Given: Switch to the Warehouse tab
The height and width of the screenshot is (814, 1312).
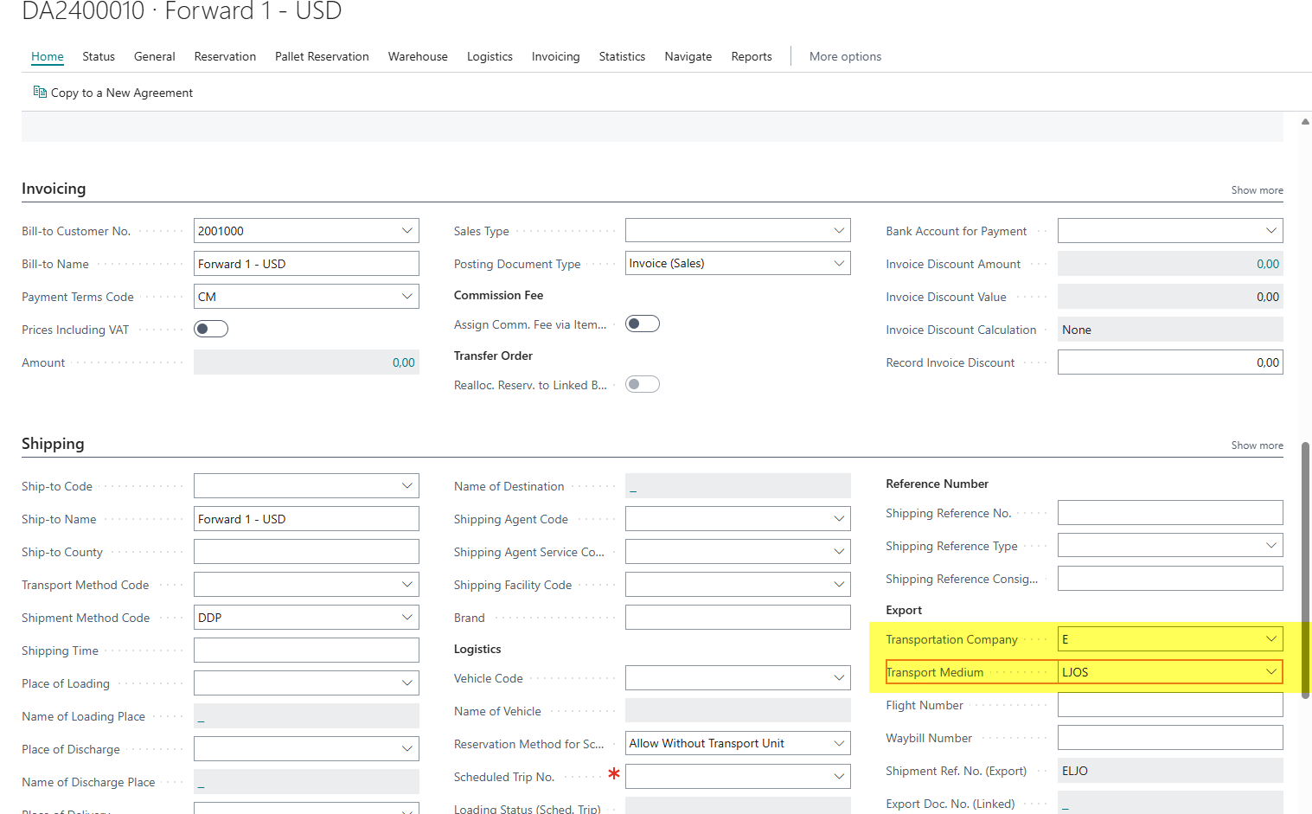Looking at the screenshot, I should pos(418,56).
